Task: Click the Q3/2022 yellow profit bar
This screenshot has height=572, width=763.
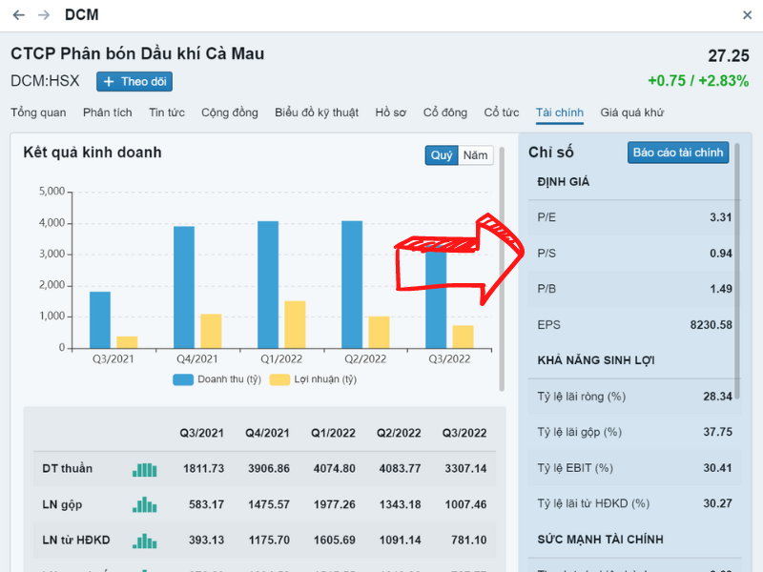Action: 463,337
